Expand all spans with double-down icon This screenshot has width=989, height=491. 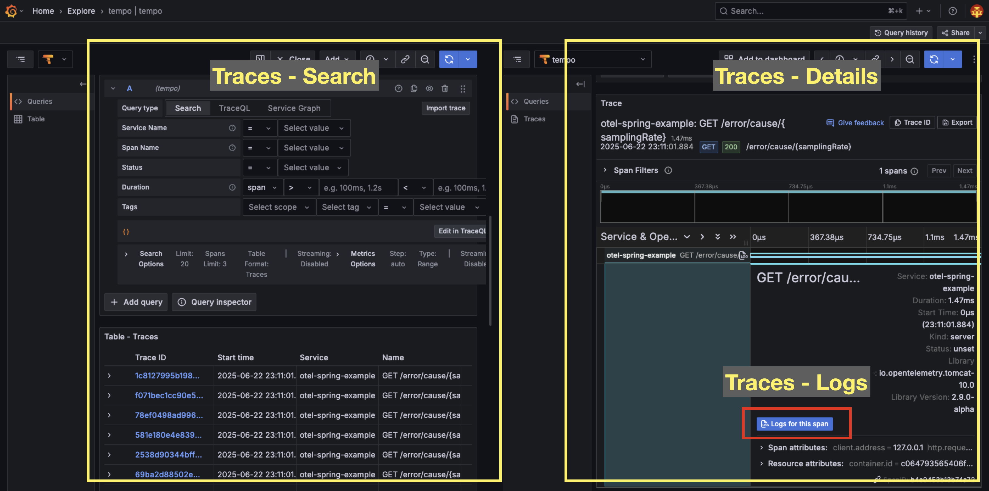[717, 236]
